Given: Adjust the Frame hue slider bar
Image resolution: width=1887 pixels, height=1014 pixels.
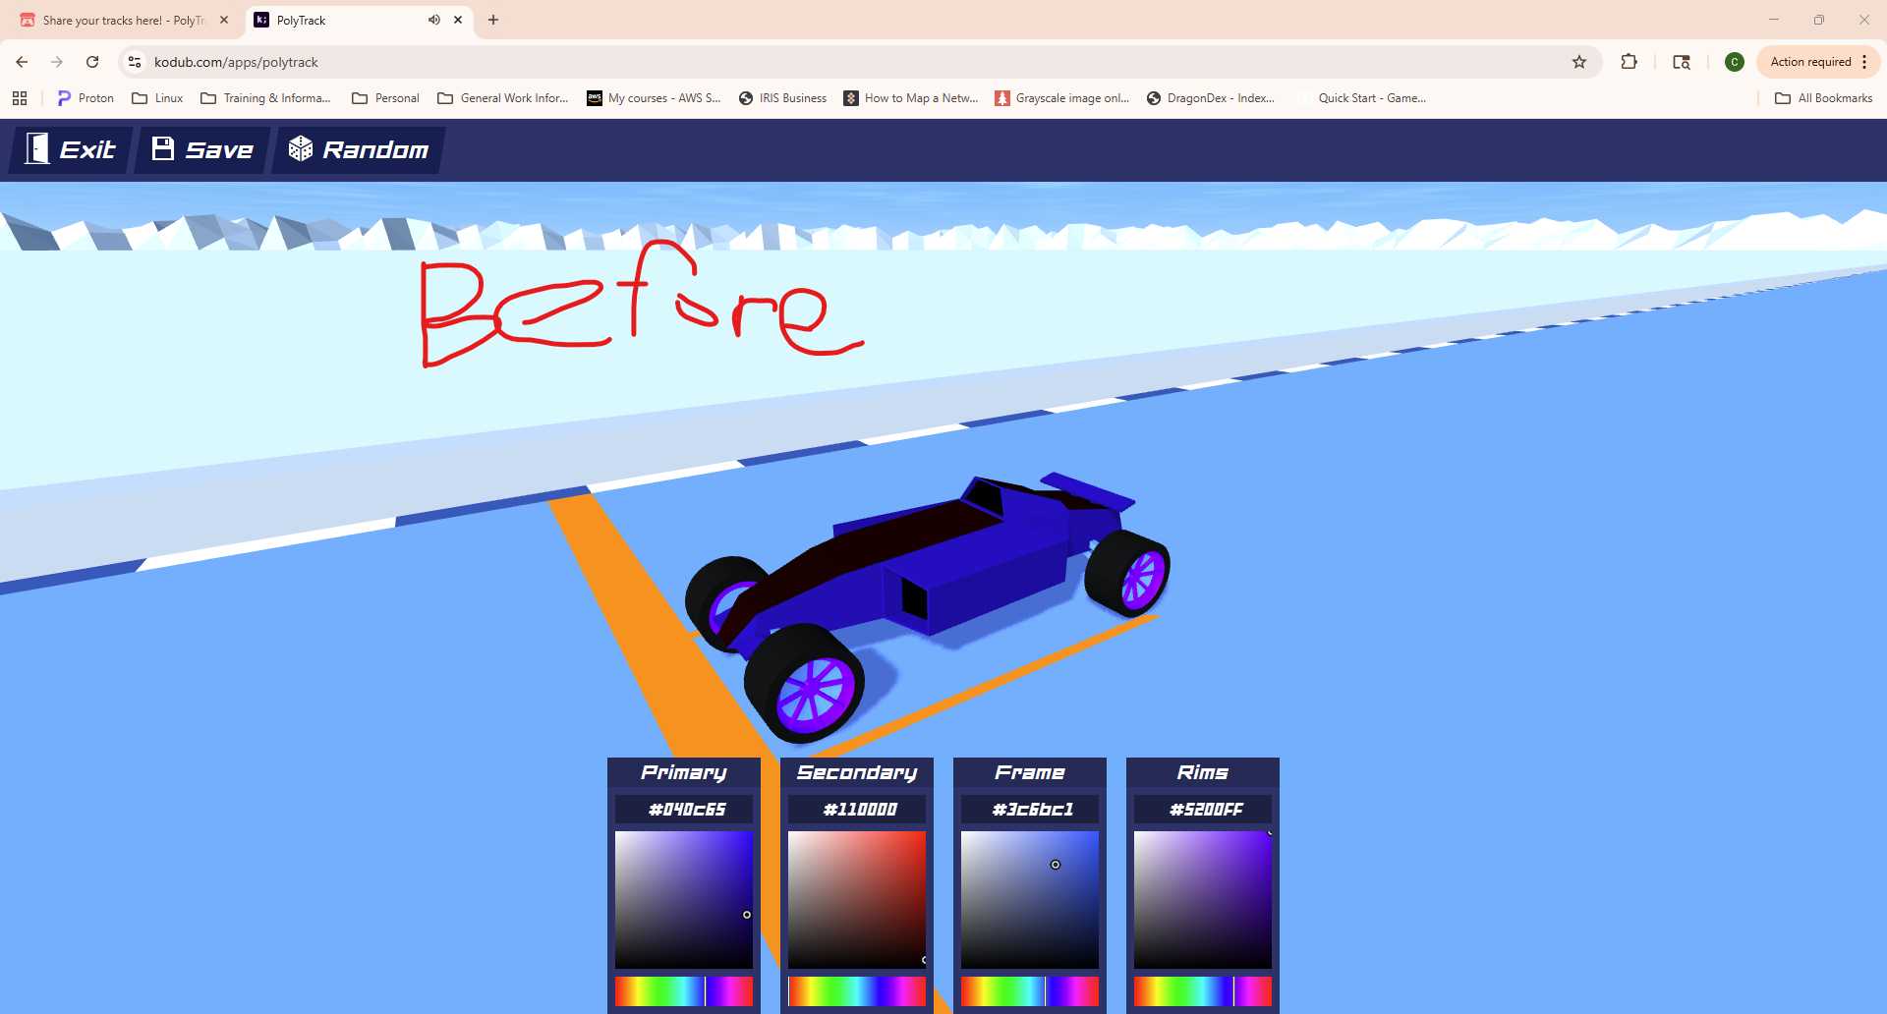Looking at the screenshot, I should (1030, 991).
